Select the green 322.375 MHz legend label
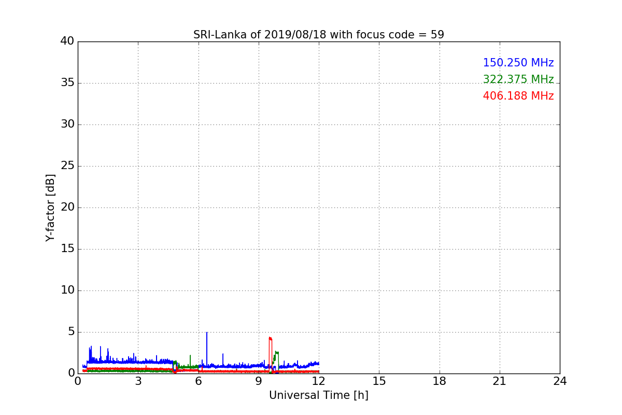 [518, 79]
